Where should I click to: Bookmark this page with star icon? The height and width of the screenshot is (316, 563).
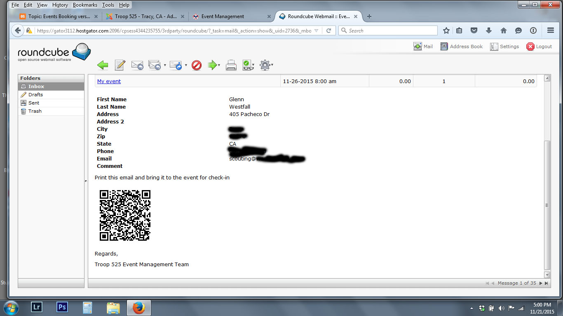click(446, 30)
